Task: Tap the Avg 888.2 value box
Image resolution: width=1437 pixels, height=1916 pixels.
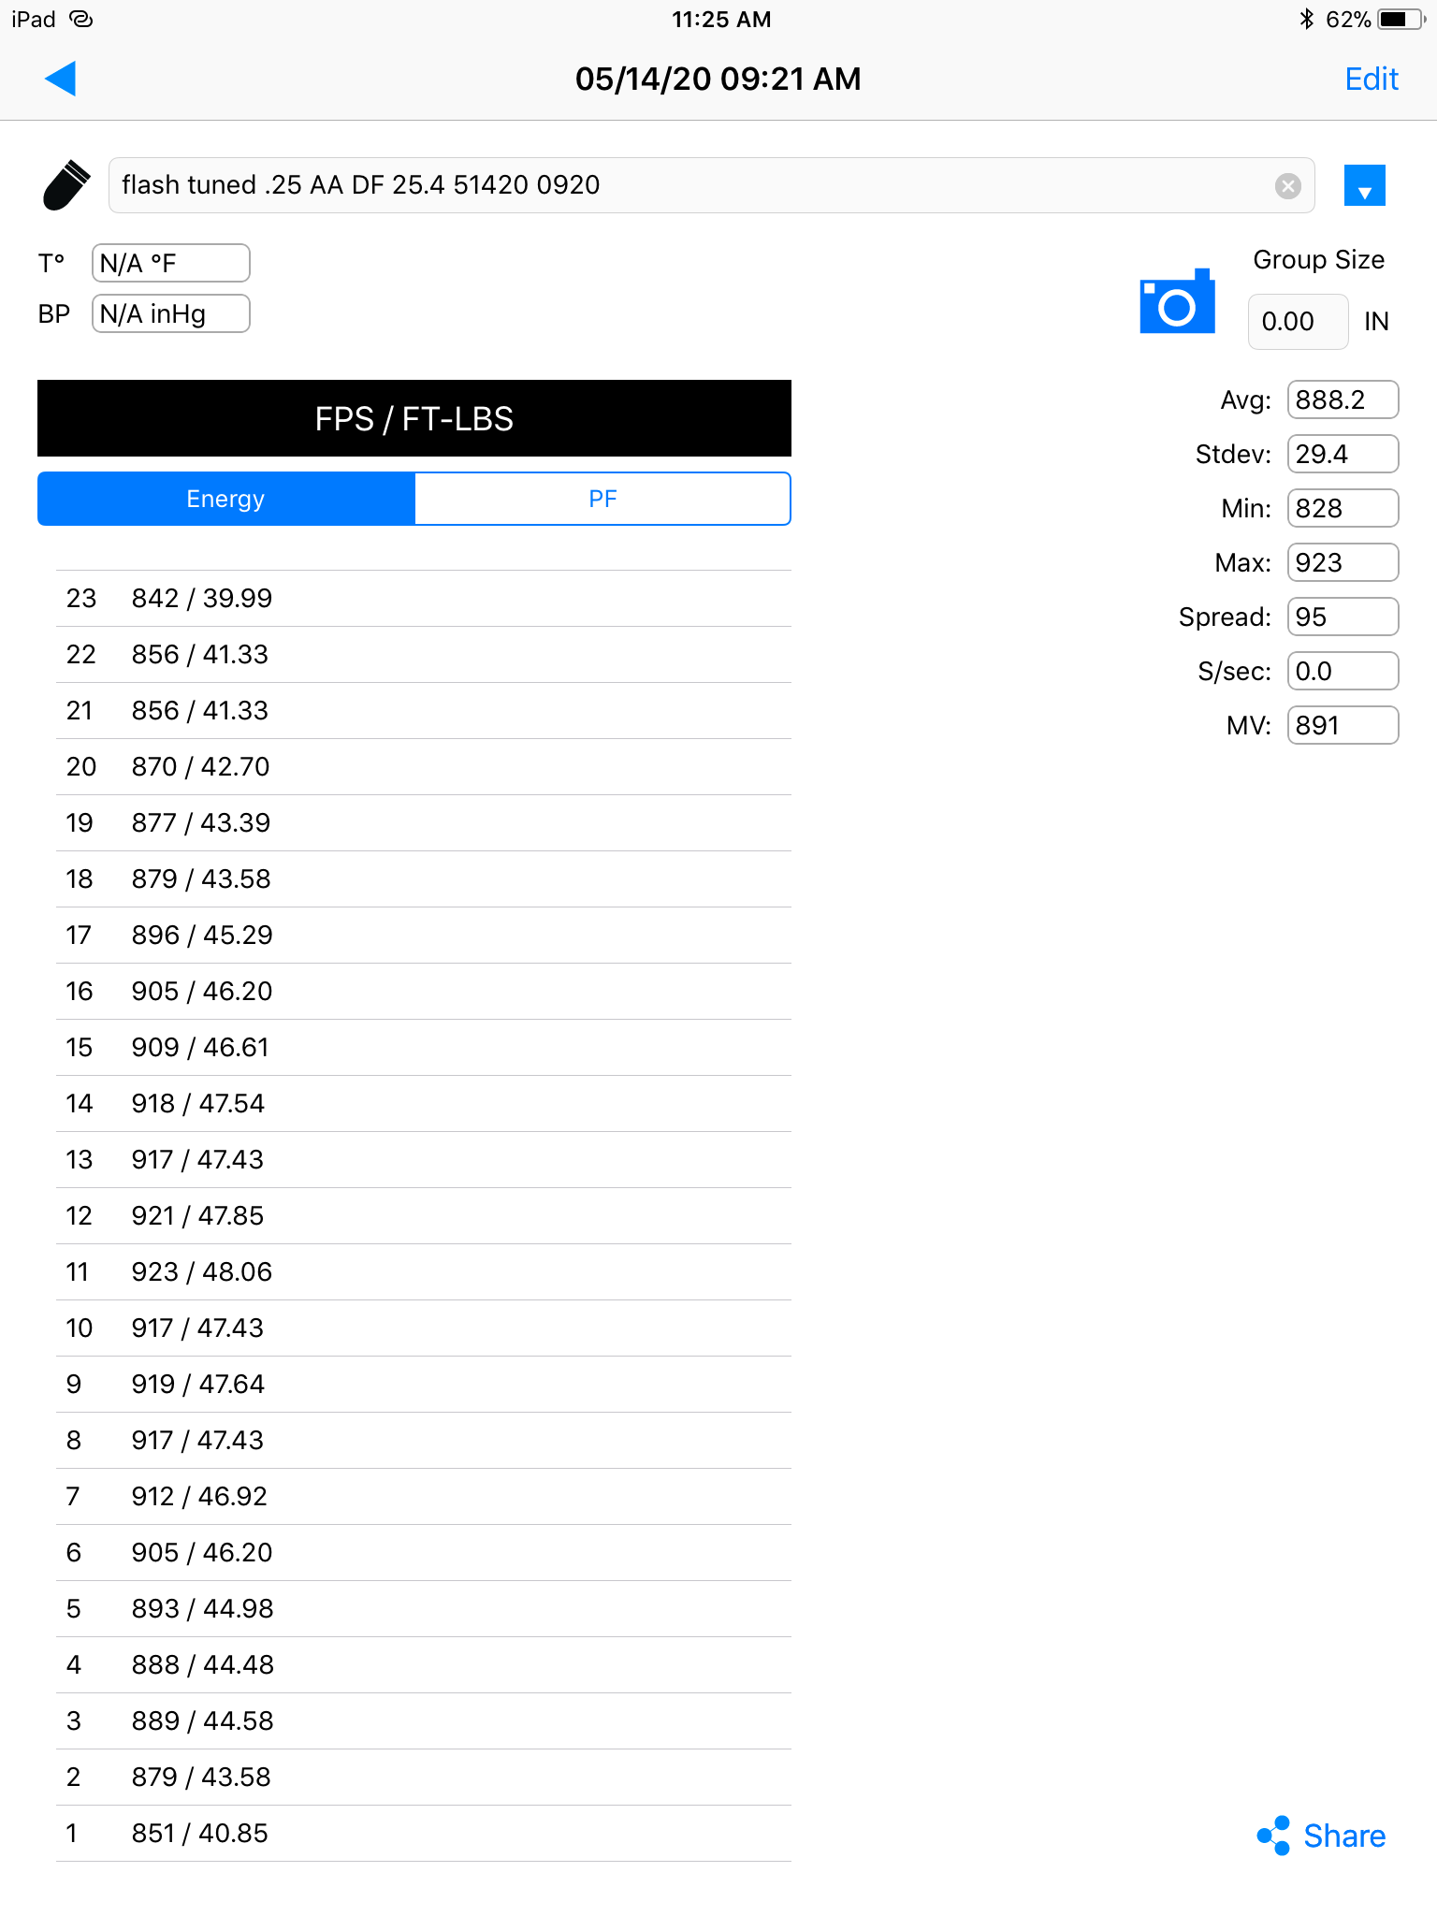Action: (x=1343, y=399)
